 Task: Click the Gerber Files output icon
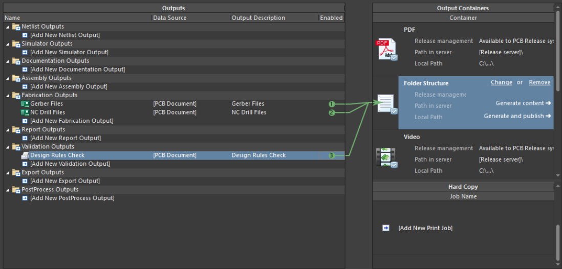[x=25, y=104]
